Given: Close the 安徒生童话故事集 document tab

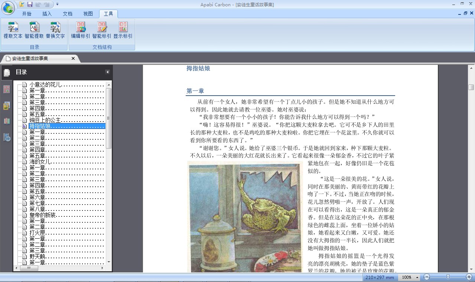Looking at the screenshot, I should pos(73,59).
